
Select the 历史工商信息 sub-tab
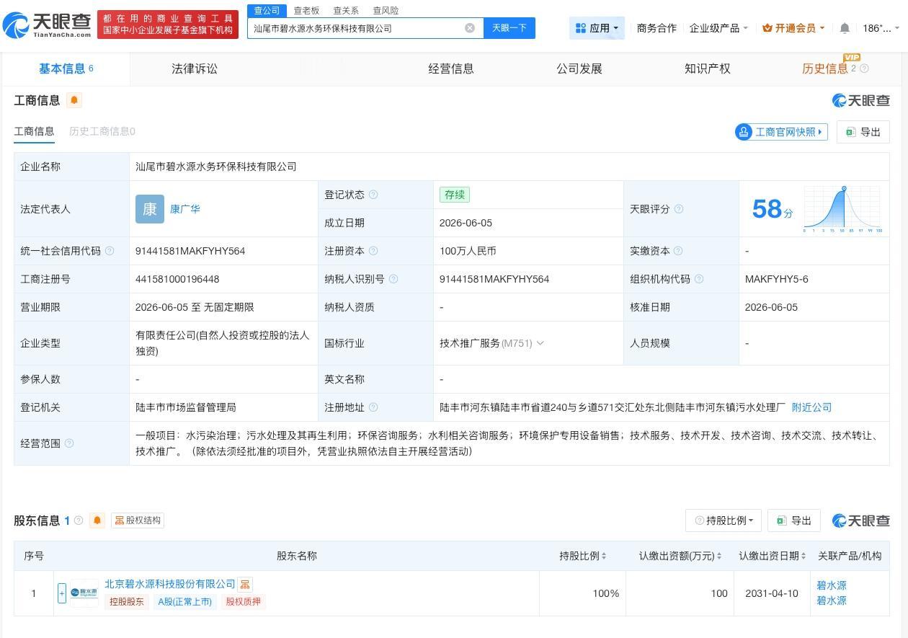pyautogui.click(x=102, y=131)
